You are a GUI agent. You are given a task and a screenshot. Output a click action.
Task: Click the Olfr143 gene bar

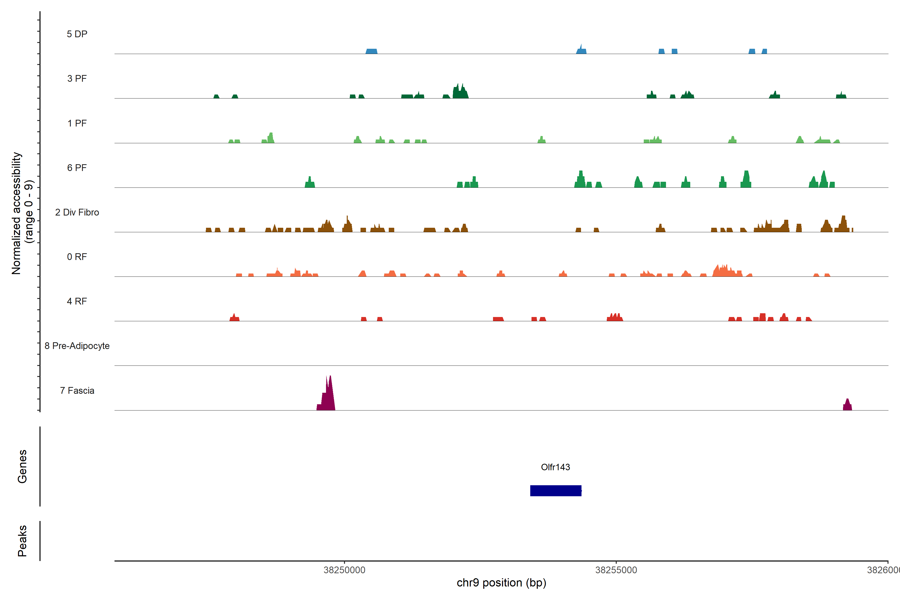click(x=555, y=490)
